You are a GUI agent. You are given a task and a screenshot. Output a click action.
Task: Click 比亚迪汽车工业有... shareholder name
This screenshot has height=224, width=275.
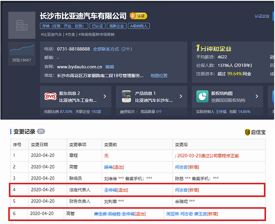pyautogui.click(x=78, y=100)
